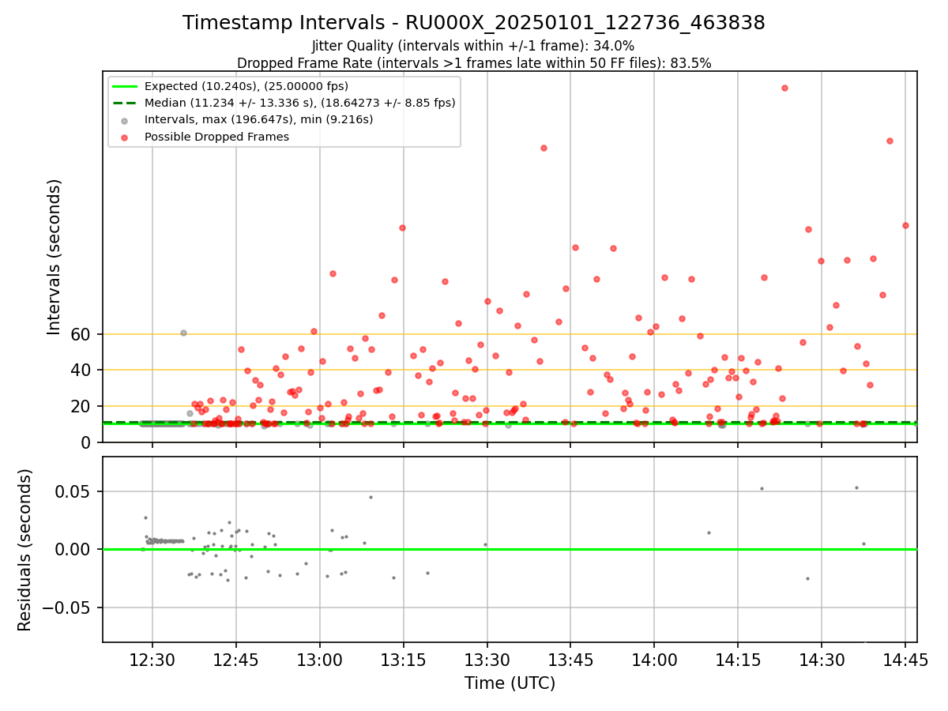Click the dashed dark green line sample in legend
Viewport: 948px width, 711px height.
click(x=125, y=103)
